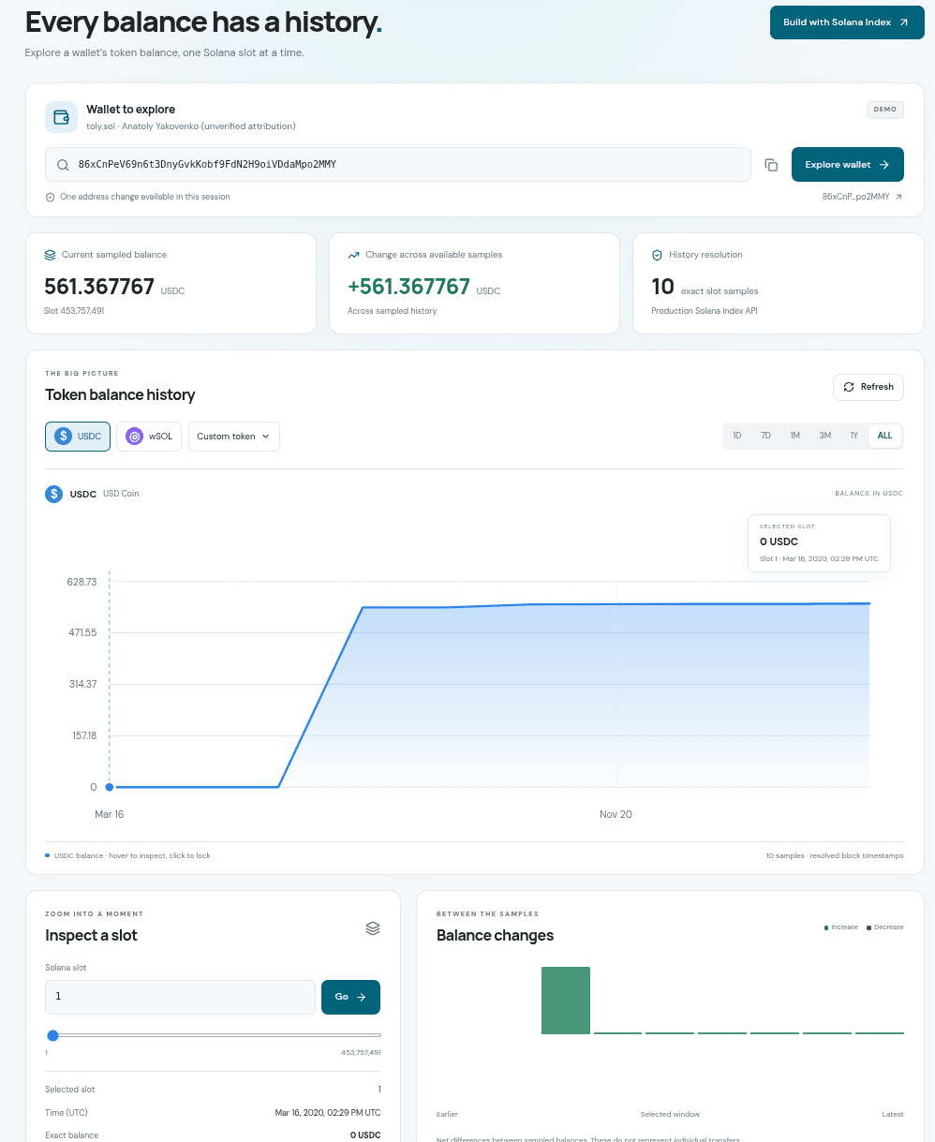Click the dark Decrease legend swatch
Image resolution: width=935 pixels, height=1142 pixels.
pyautogui.click(x=869, y=927)
